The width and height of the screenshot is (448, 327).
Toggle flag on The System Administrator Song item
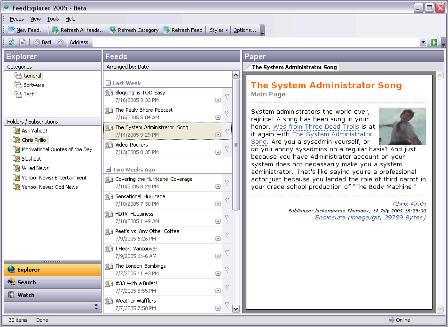[227, 132]
